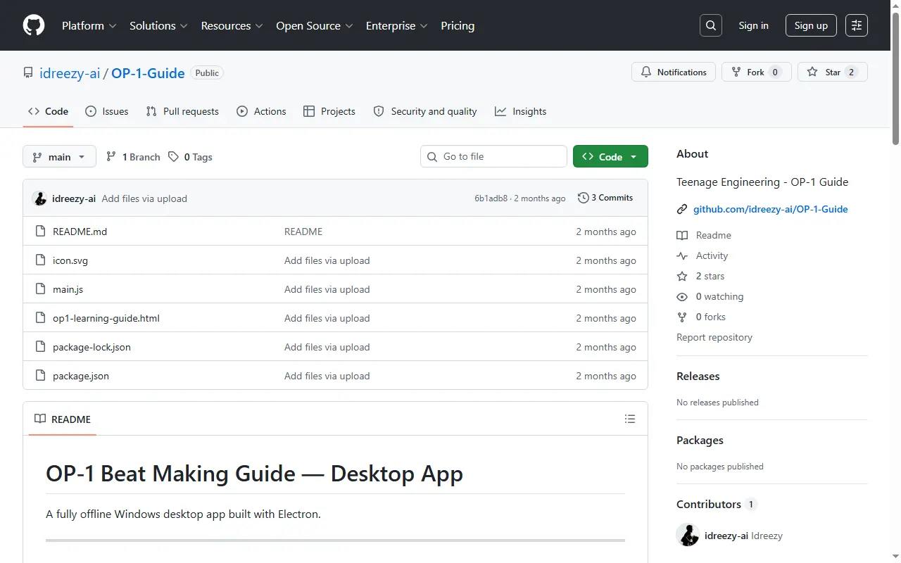901x563 pixels.
Task: Click the Releases heading link
Action: (x=698, y=377)
